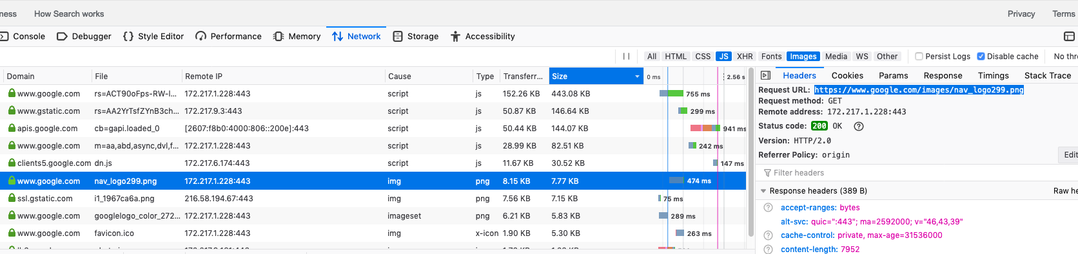Viewport: 1078px width, 254px height.
Task: Open the No throttling dropdown
Action: coord(1066,57)
